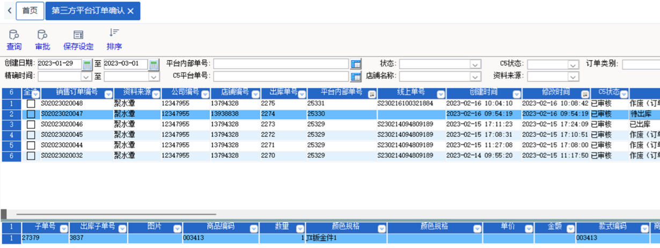Click the 审批 approval toolbar icon

[42, 40]
